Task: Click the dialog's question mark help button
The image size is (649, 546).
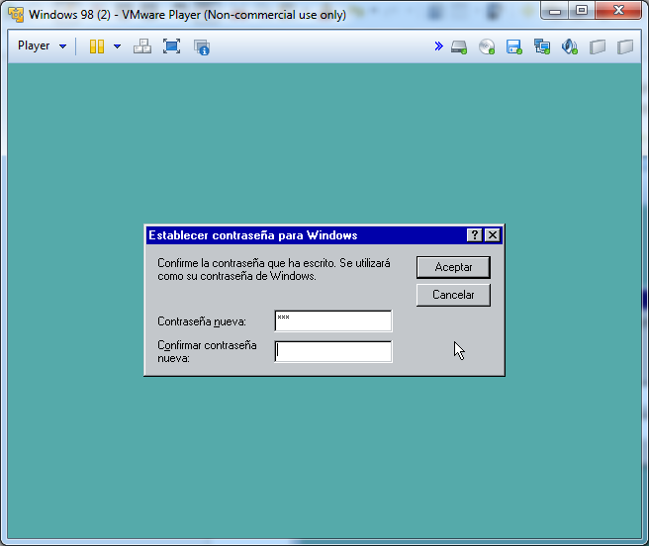Action: pyautogui.click(x=475, y=235)
